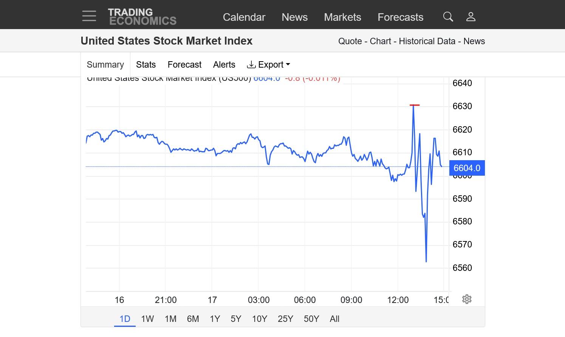Open the hamburger navigation menu

pos(89,16)
